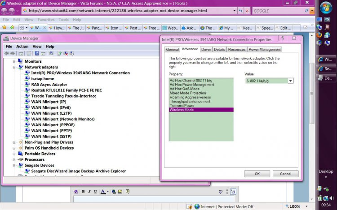Click the volume speaker tray icon

click(x=332, y=198)
